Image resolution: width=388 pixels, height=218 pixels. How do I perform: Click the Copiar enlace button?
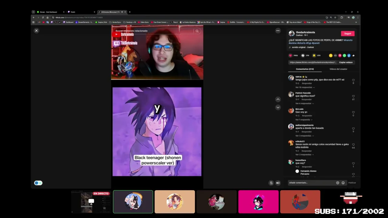(x=346, y=62)
